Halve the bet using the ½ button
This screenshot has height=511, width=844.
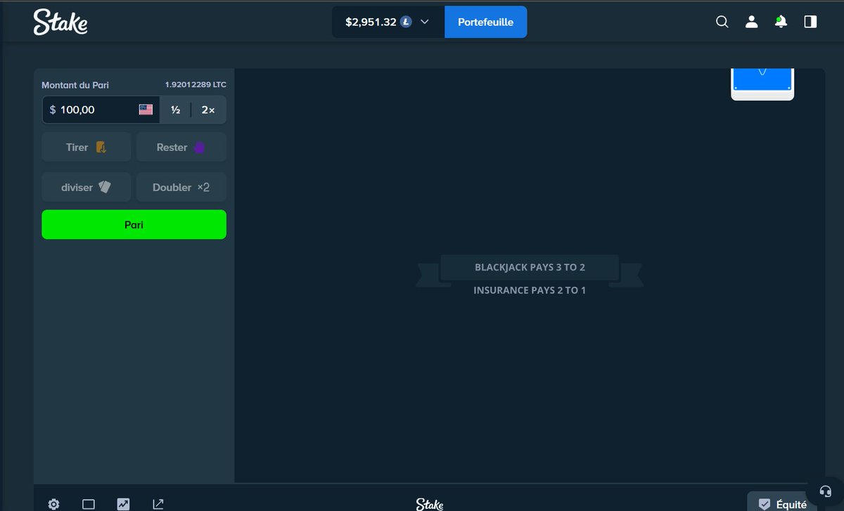point(174,109)
